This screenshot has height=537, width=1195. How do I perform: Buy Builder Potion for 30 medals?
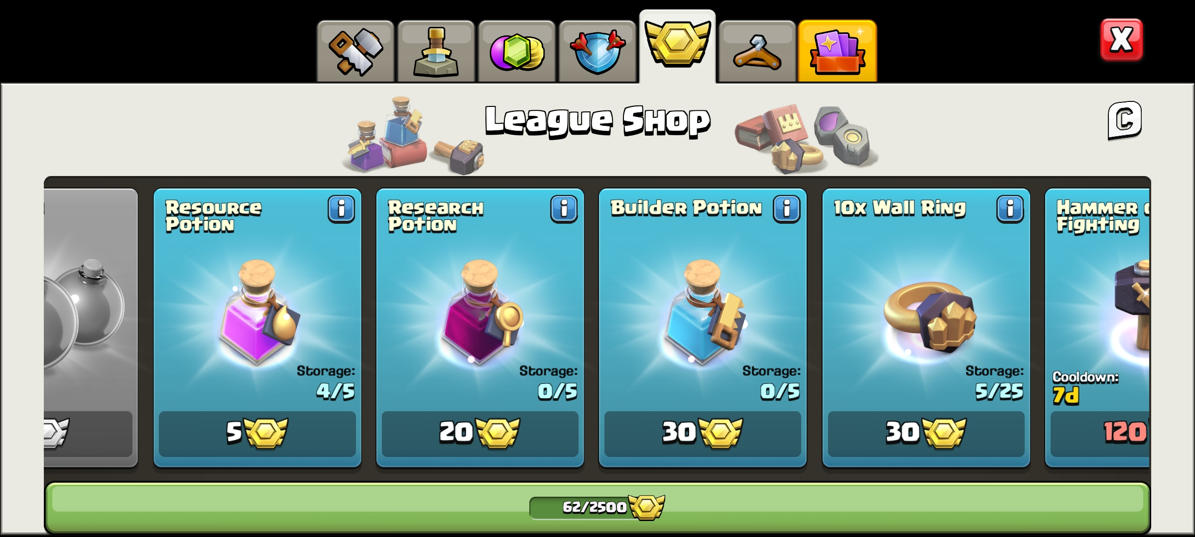(x=703, y=434)
